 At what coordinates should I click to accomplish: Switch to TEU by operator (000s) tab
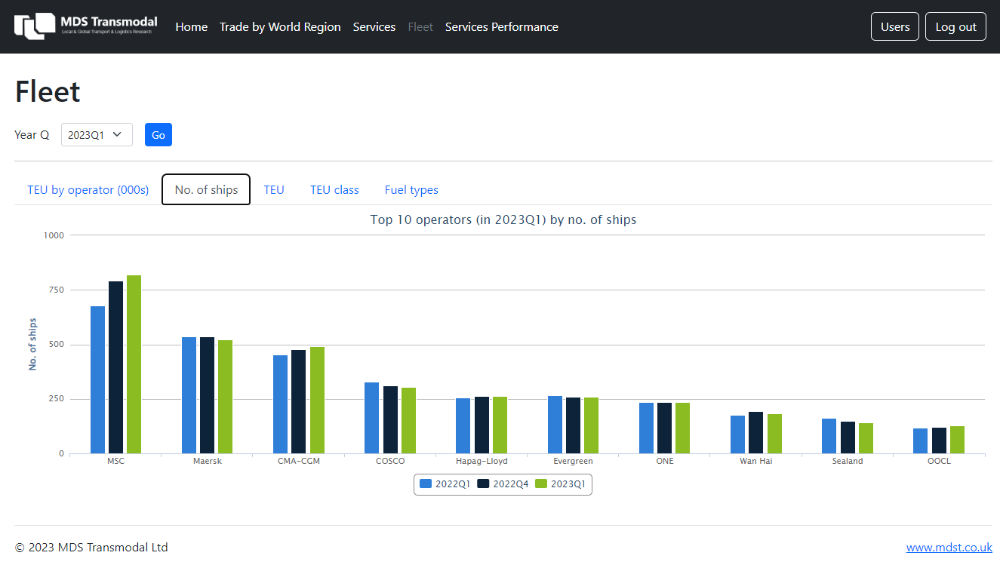(x=88, y=189)
